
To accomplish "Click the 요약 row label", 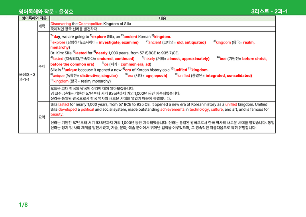I will 42,117.
